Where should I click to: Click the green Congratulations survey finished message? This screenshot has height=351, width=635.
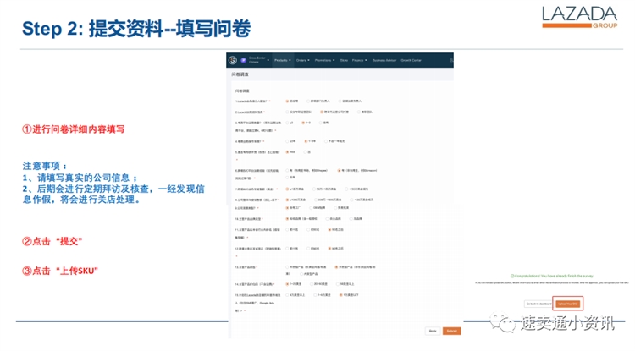[551, 276]
